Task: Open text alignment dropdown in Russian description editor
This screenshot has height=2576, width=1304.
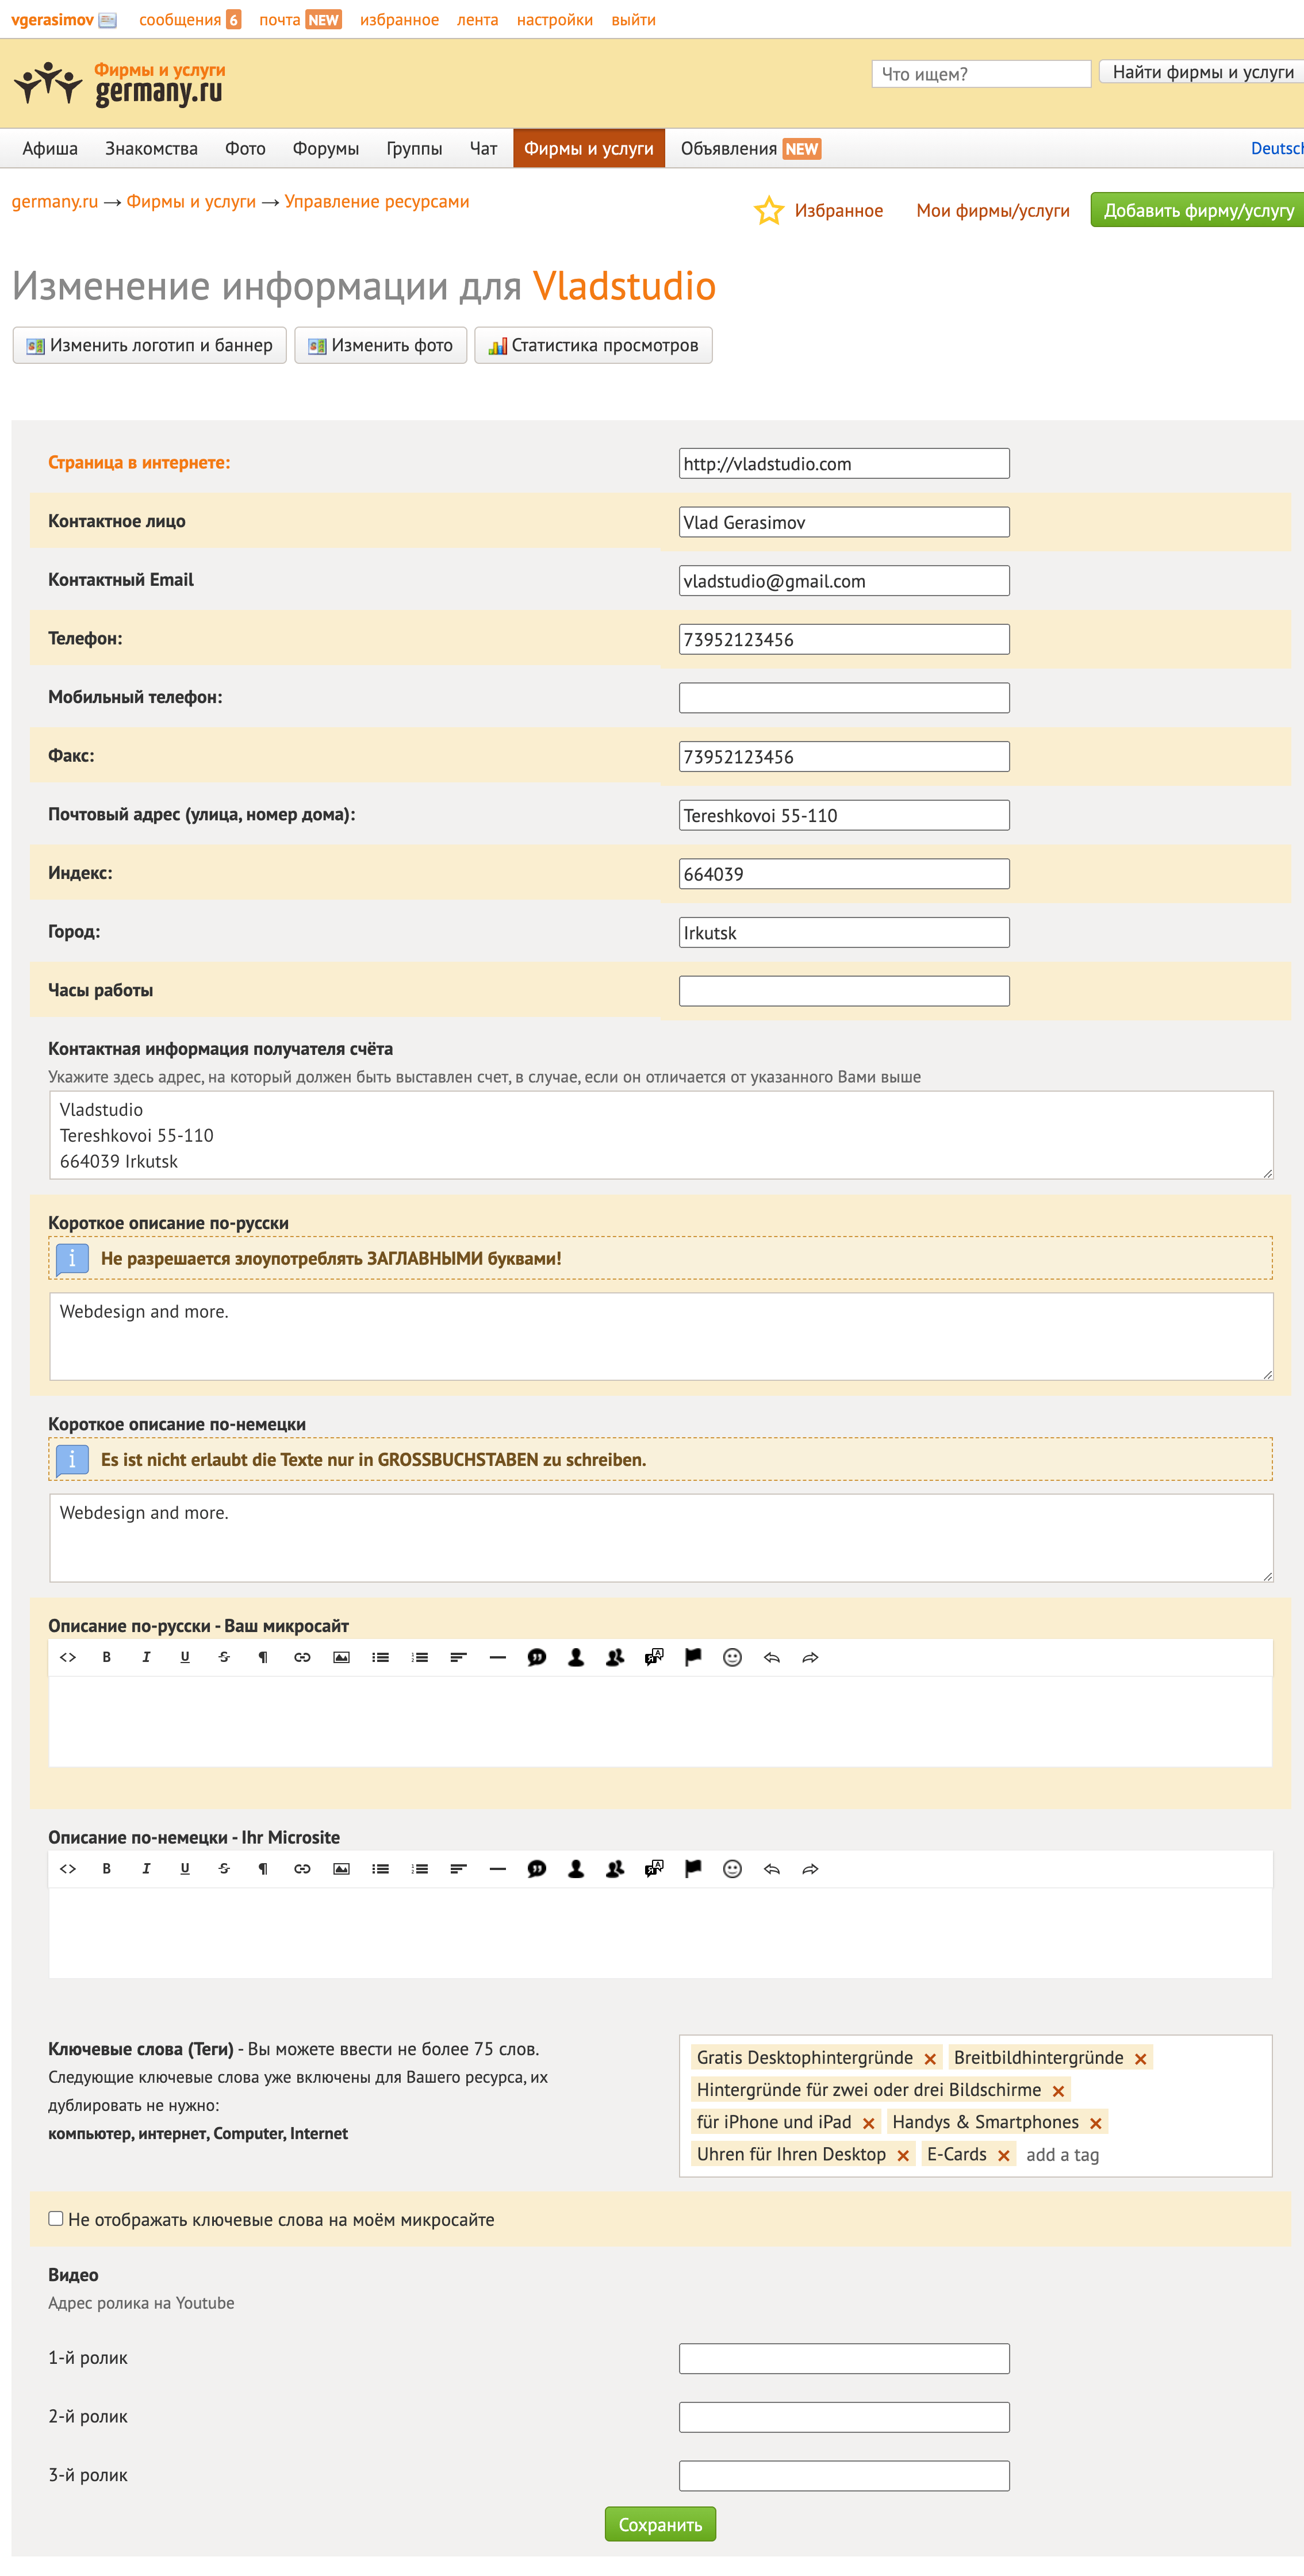Action: click(458, 1657)
